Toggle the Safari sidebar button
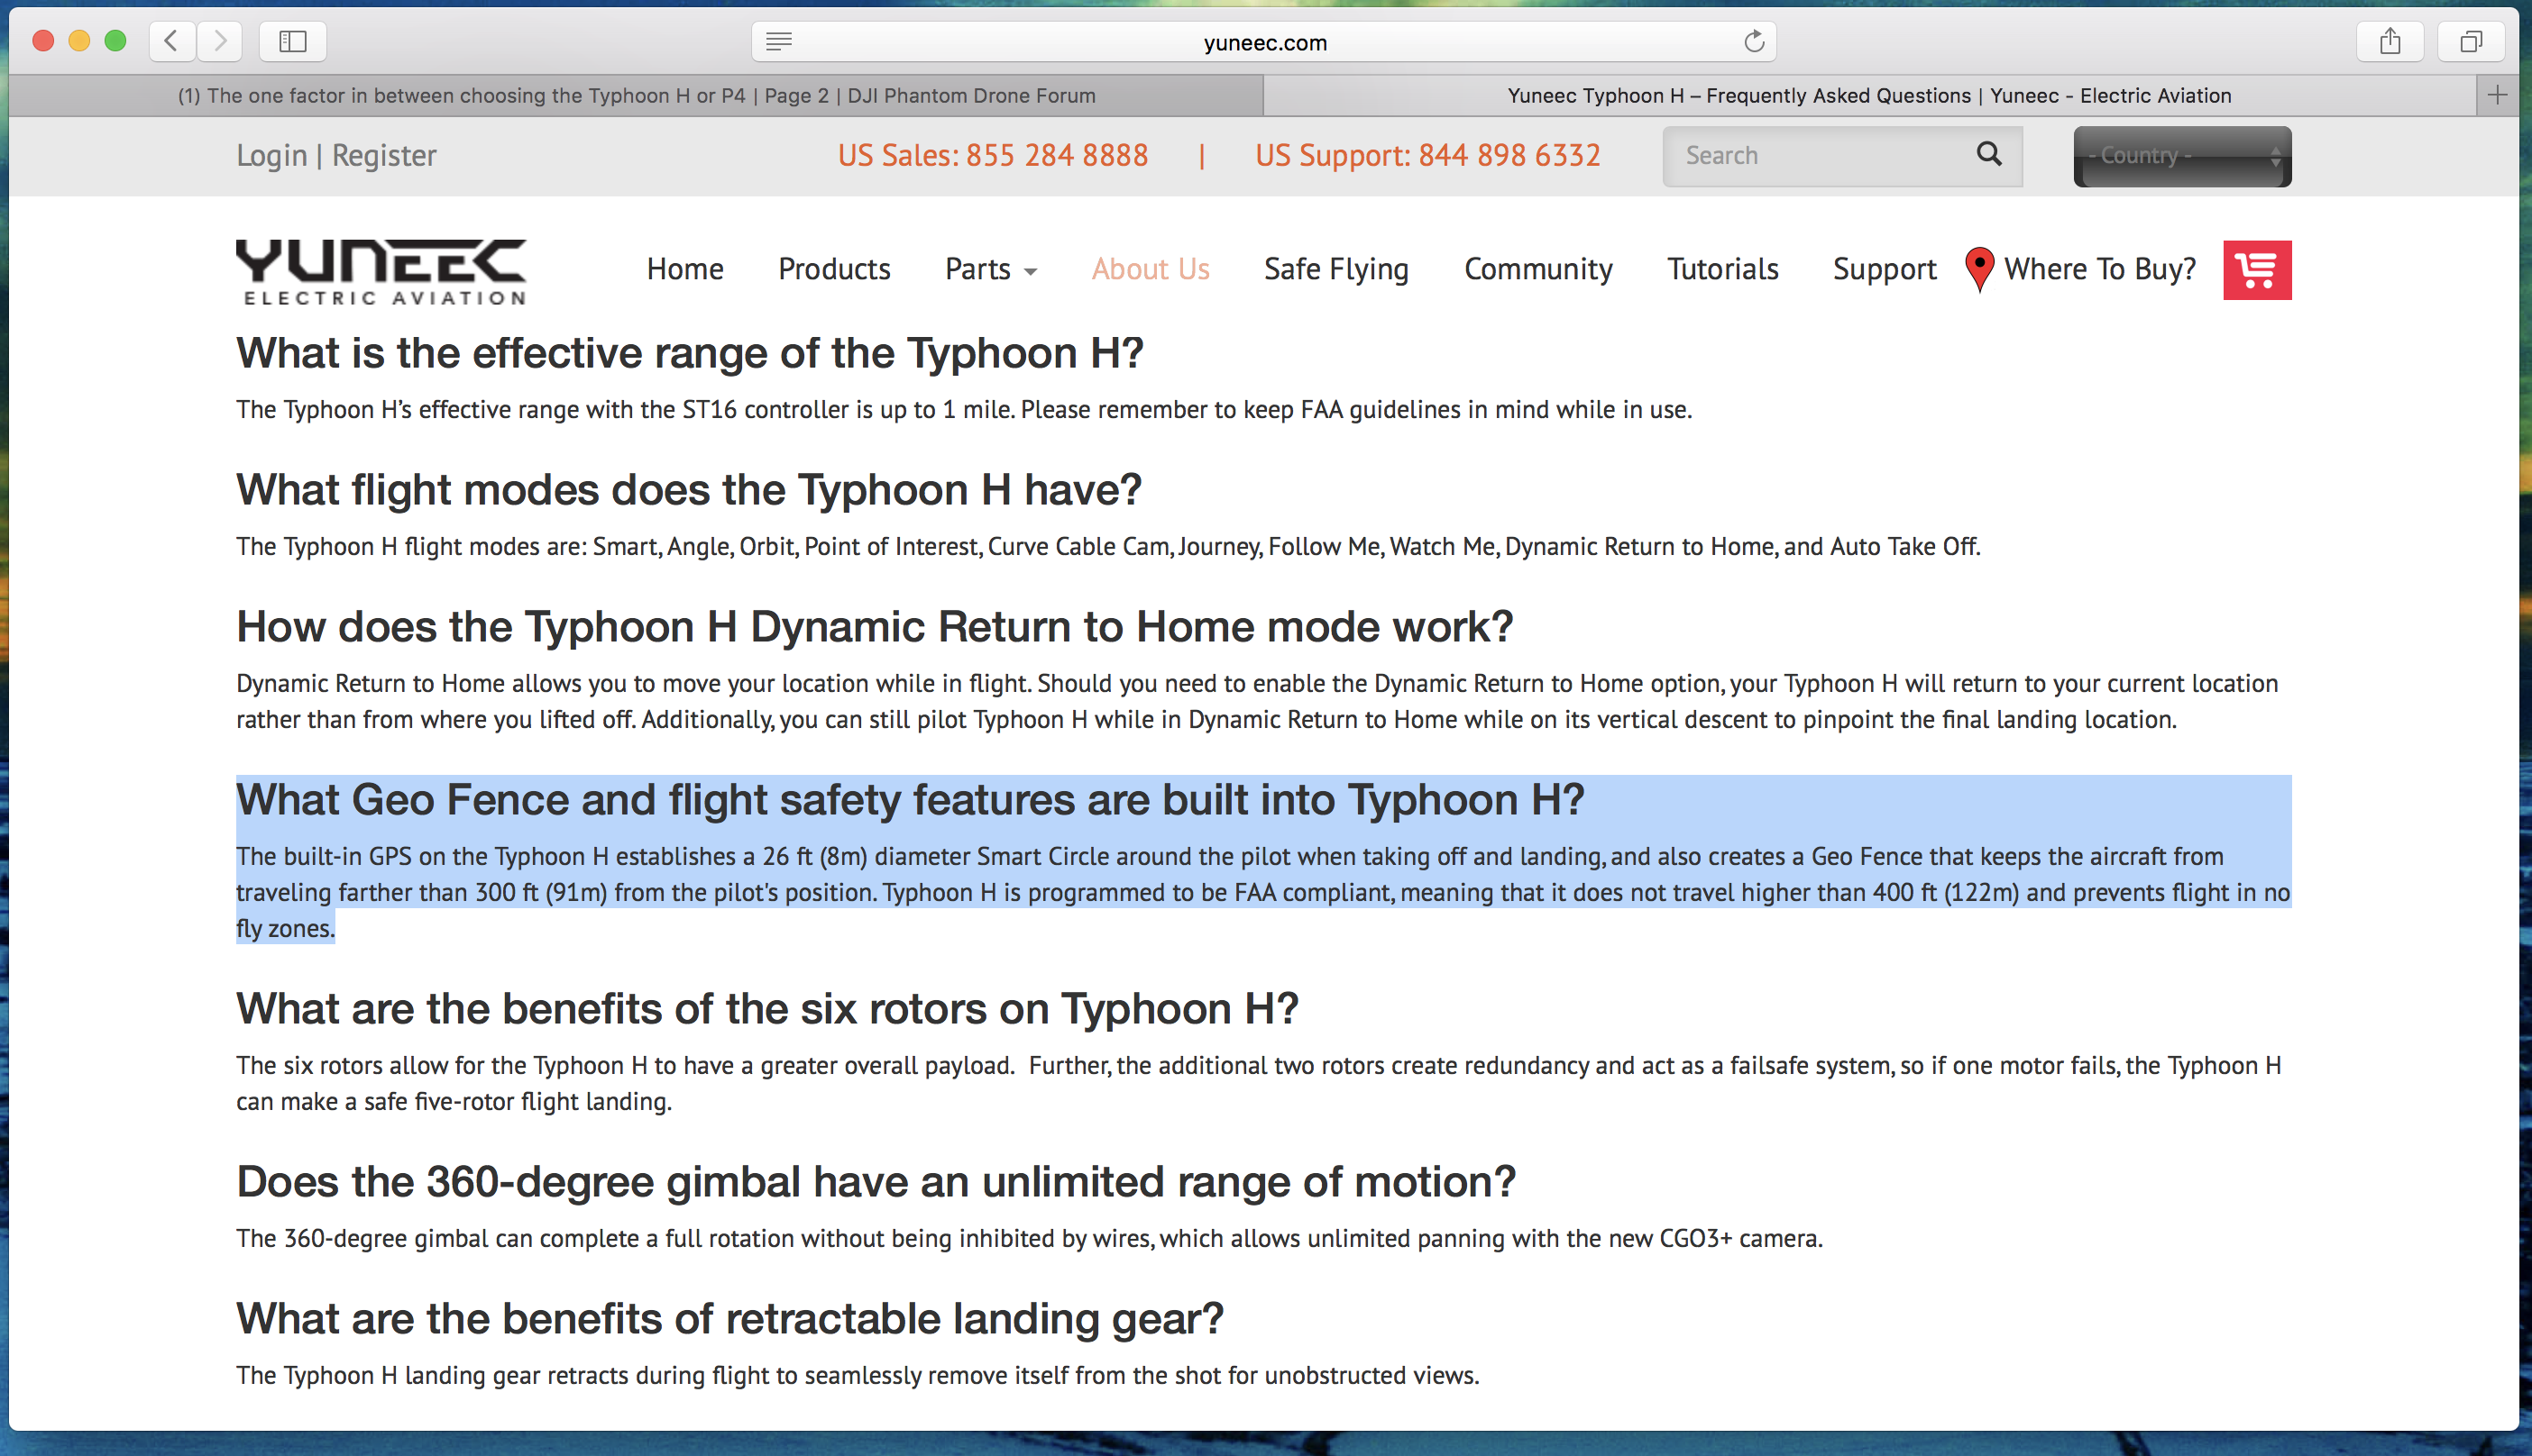 (x=292, y=41)
